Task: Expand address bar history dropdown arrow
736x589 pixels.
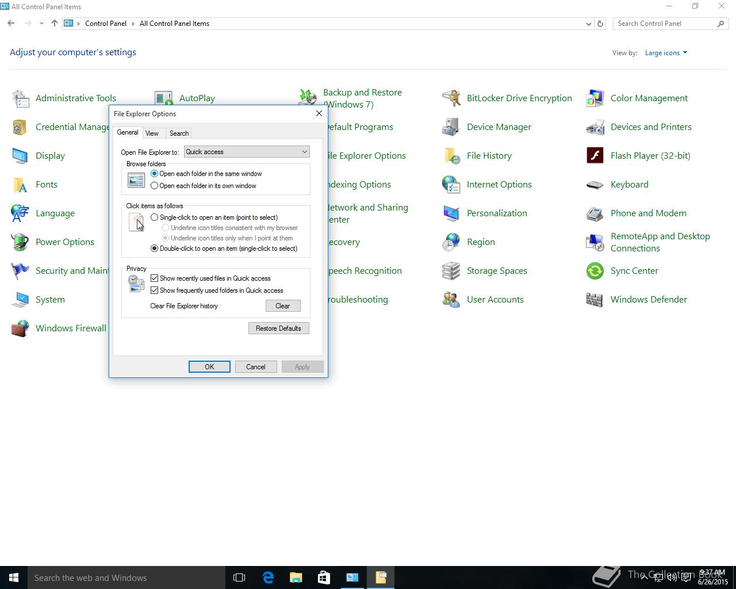Action: point(588,24)
